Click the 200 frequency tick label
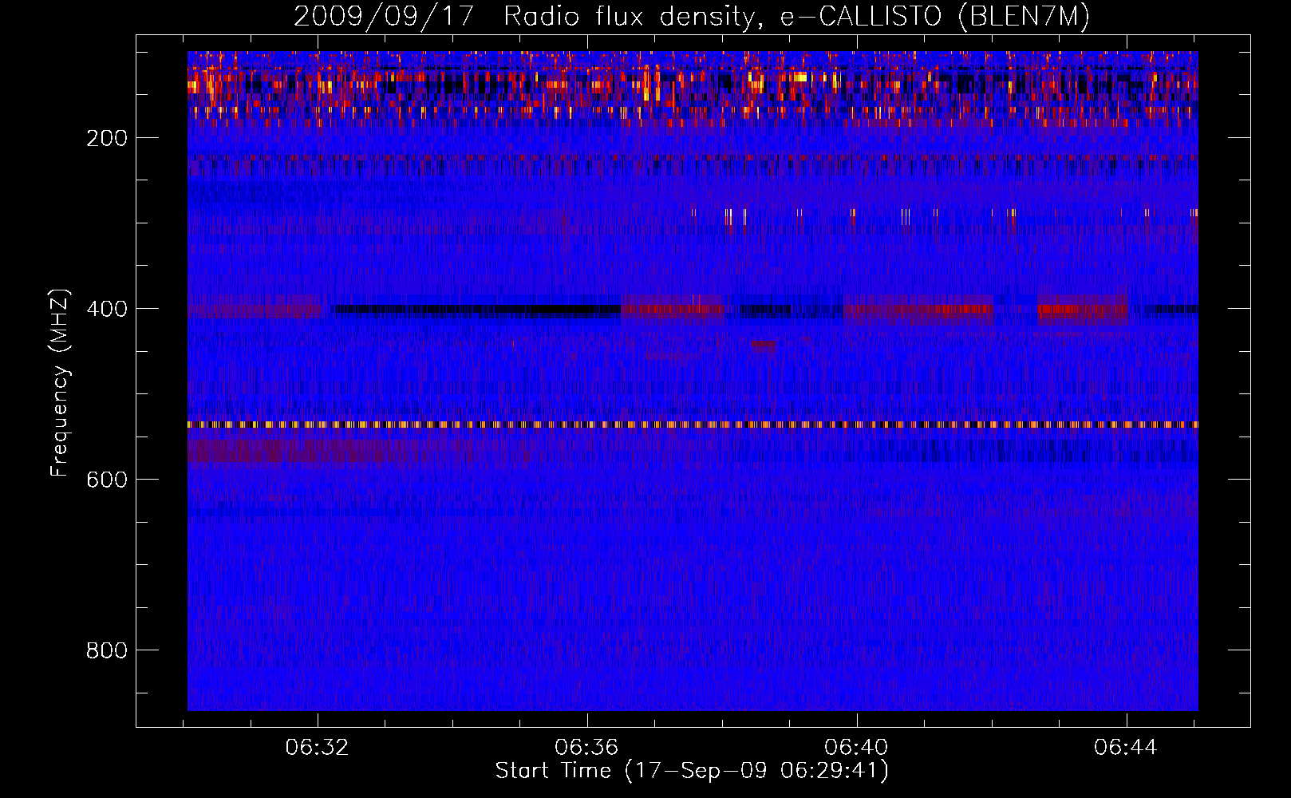The width and height of the screenshot is (1291, 798). (x=107, y=138)
